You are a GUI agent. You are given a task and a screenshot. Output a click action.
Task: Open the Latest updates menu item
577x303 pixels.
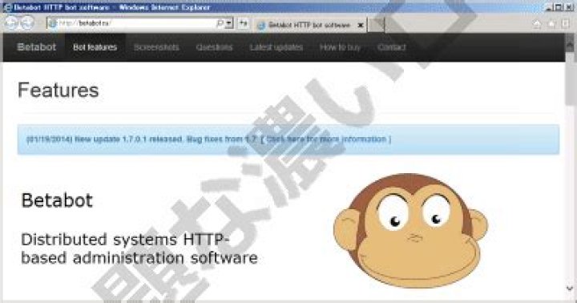pos(276,47)
